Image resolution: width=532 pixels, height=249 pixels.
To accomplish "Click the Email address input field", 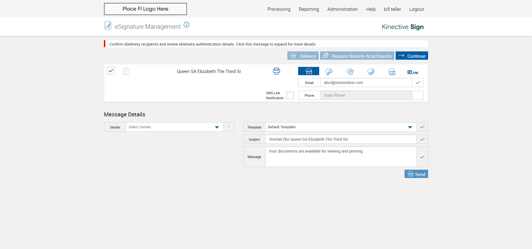I will pyautogui.click(x=366, y=83).
